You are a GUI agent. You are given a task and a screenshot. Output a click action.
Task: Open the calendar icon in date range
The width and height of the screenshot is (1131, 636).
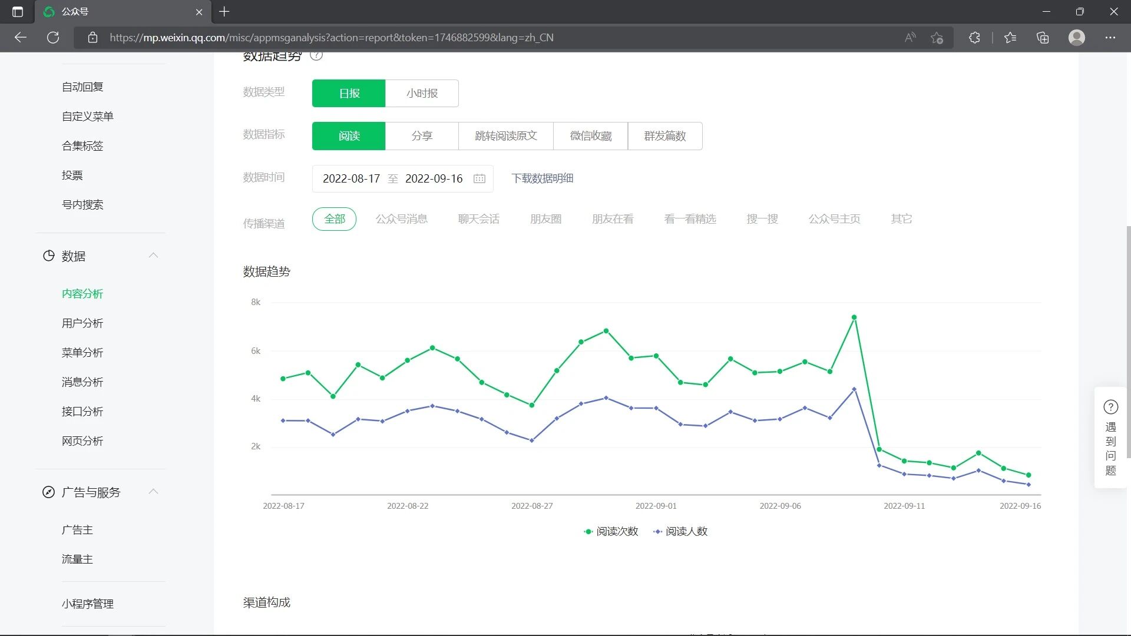tap(479, 178)
